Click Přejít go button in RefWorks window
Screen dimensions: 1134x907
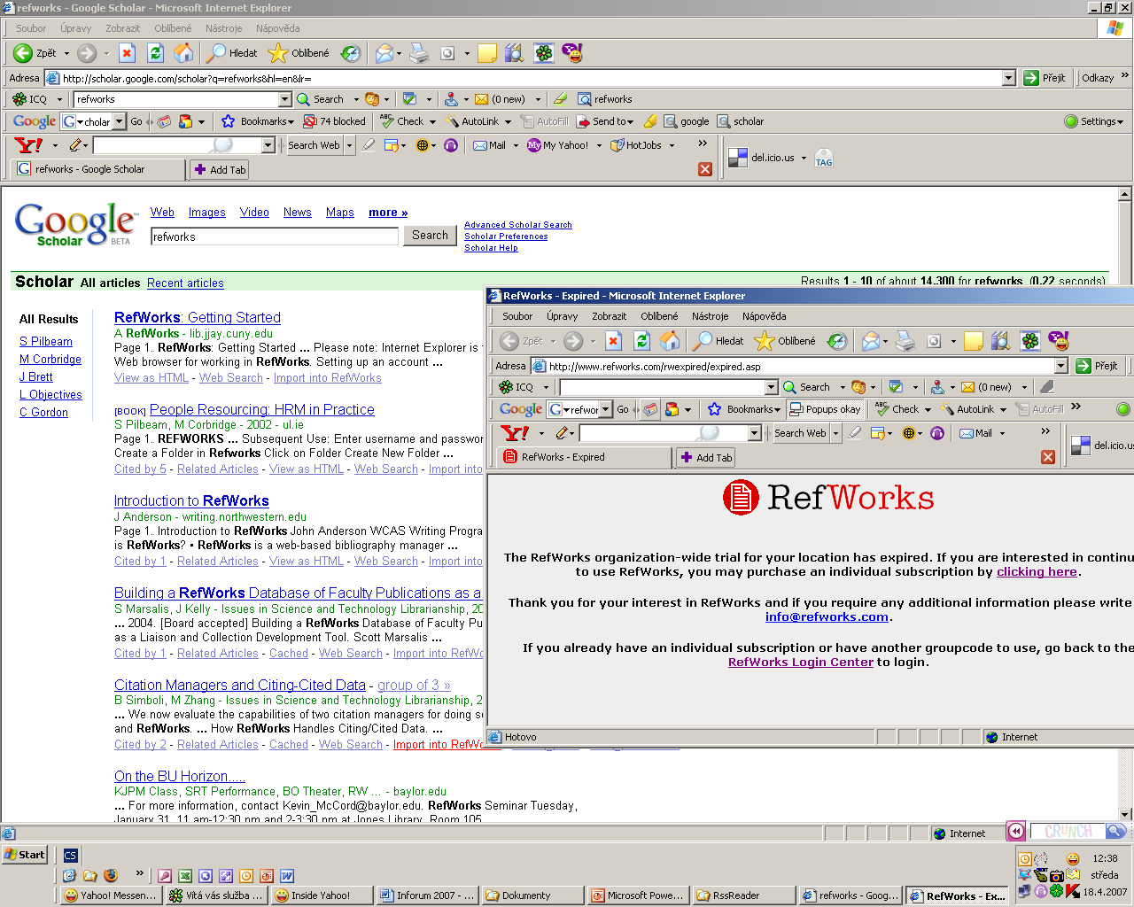1097,366
